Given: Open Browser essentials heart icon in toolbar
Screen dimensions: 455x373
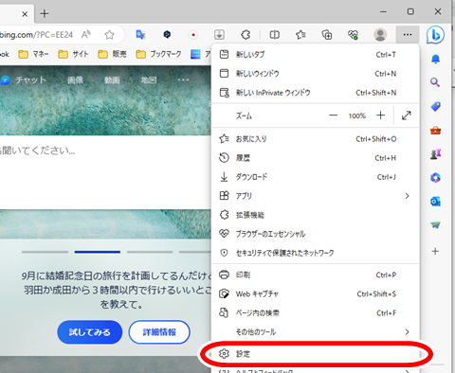Looking at the screenshot, I should [353, 34].
